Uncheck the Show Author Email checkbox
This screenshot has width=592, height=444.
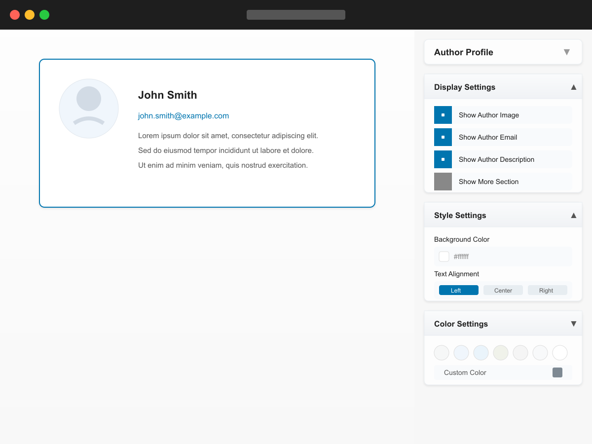click(x=443, y=137)
